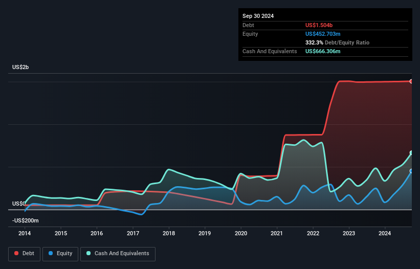Click the Equity endpoint marker for Sep 2024

(x=411, y=171)
